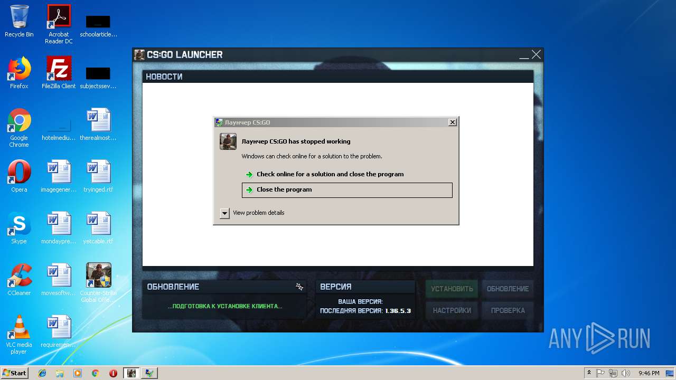Select therealmost Word document icon
The image size is (676, 380).
[x=98, y=125]
